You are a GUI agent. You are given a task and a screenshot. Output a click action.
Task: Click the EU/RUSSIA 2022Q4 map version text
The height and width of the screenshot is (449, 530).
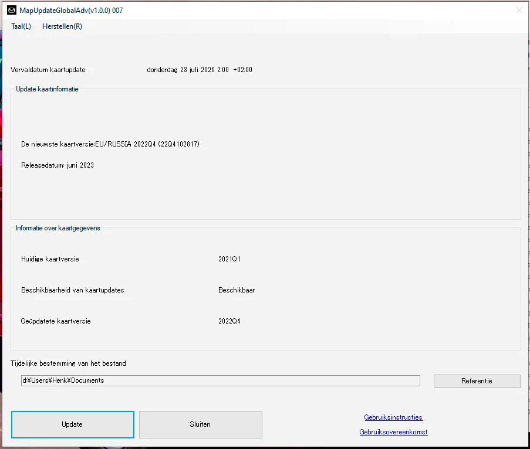(x=110, y=144)
